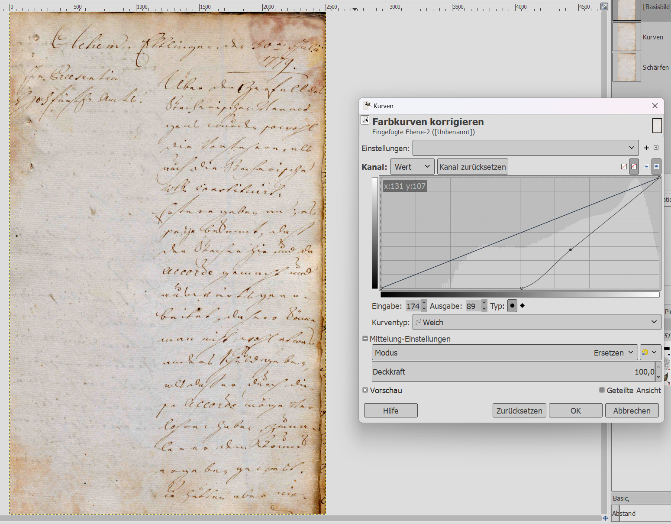This screenshot has height=524, width=671.
Task: Set point type to corner diamond
Action: [x=523, y=306]
